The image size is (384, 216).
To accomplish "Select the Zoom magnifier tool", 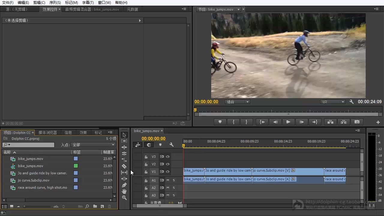I will tap(124, 198).
